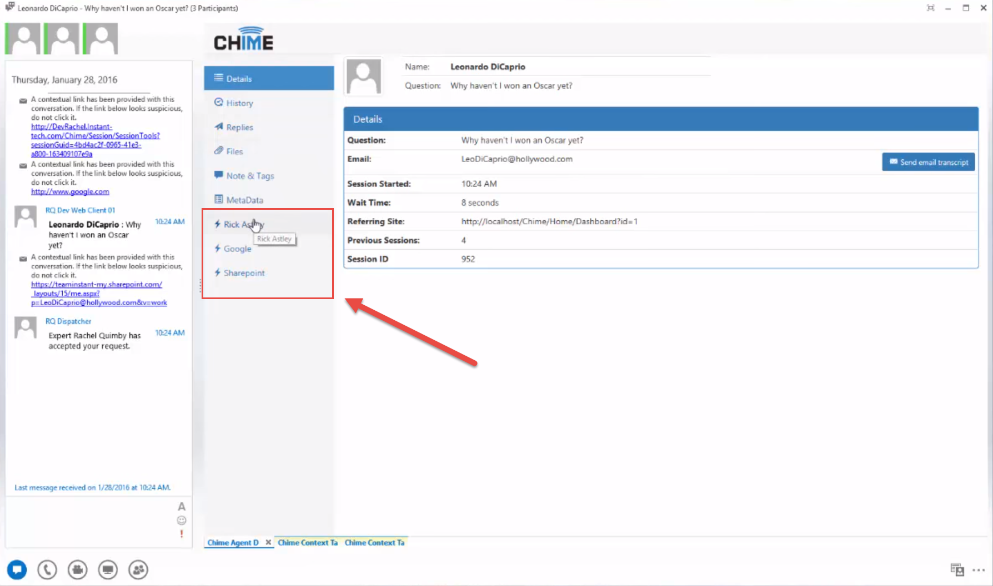Click the video camera button
The width and height of the screenshot is (993, 586).
pos(78,569)
